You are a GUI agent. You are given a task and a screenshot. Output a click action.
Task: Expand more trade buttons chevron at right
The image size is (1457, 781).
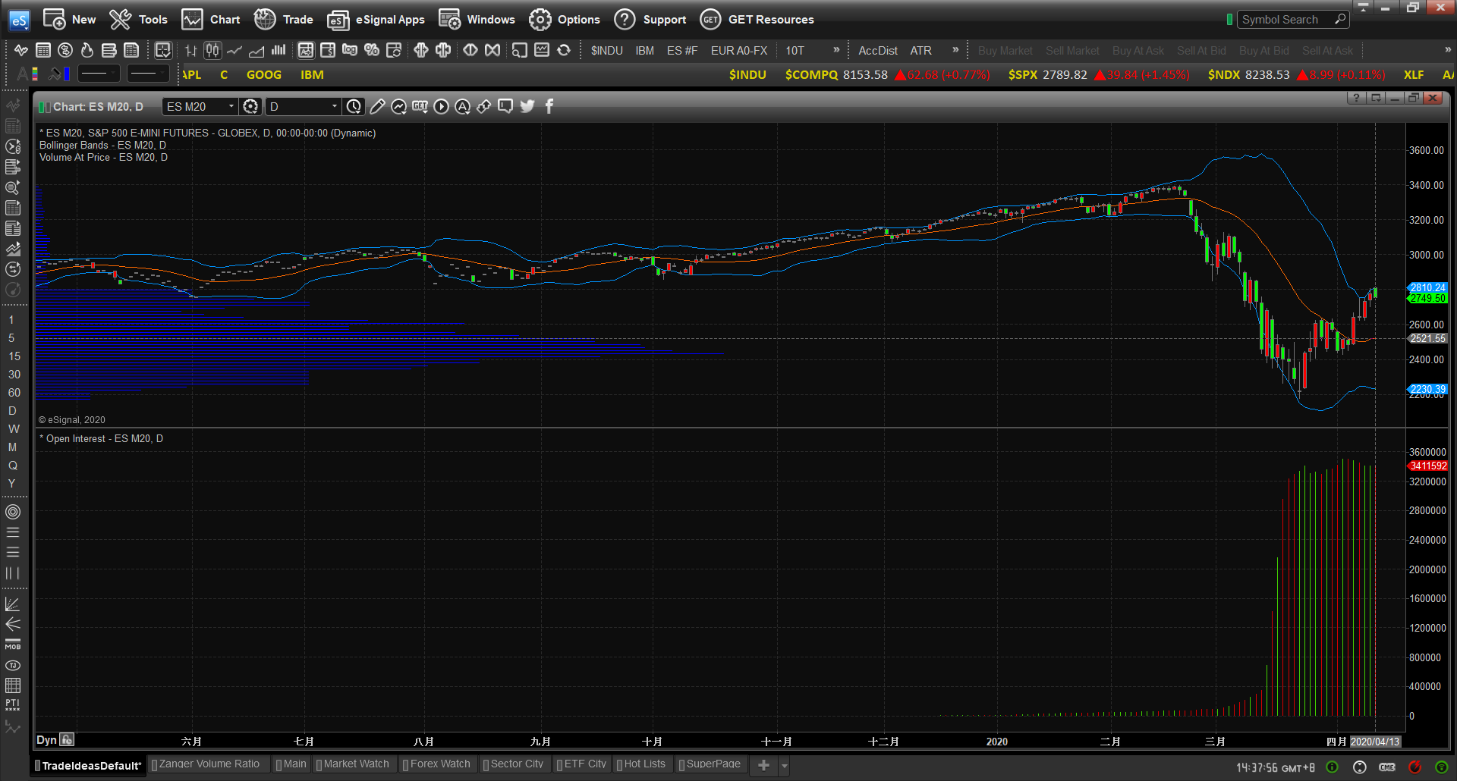pos(1447,50)
